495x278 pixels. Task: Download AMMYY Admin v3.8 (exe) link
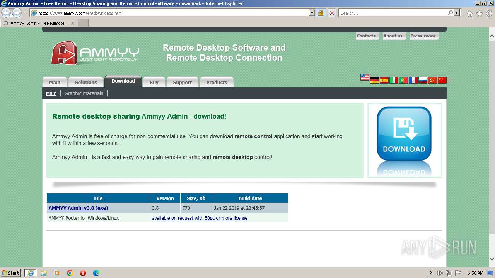click(x=78, y=208)
